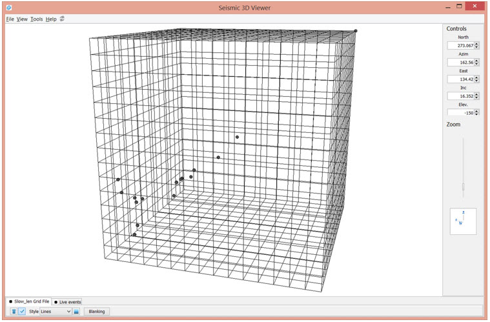This screenshot has height=322, width=490.
Task: Open the Style Lines dropdown
Action: tap(55, 312)
